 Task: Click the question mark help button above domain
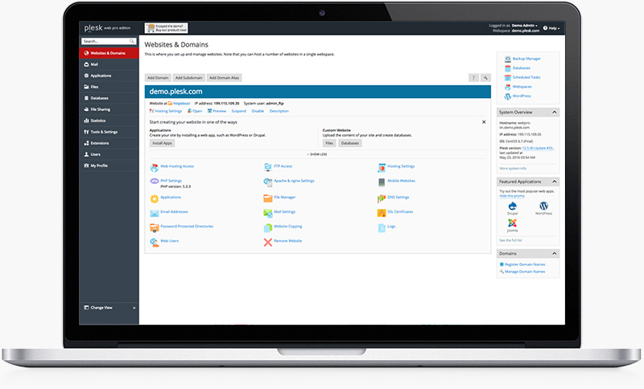click(473, 78)
